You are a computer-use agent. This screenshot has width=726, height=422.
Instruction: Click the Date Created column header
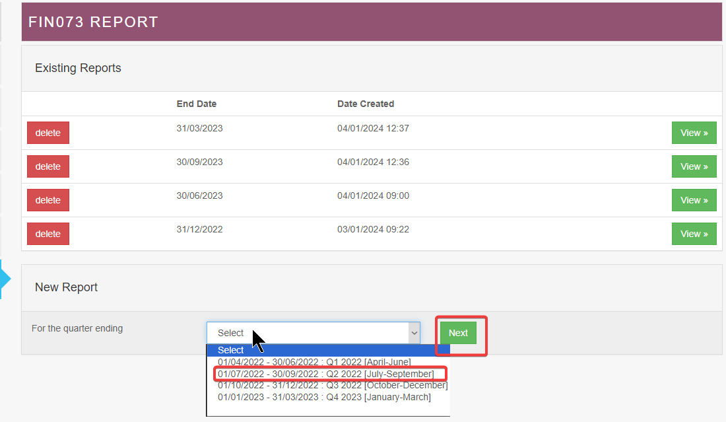(x=366, y=104)
